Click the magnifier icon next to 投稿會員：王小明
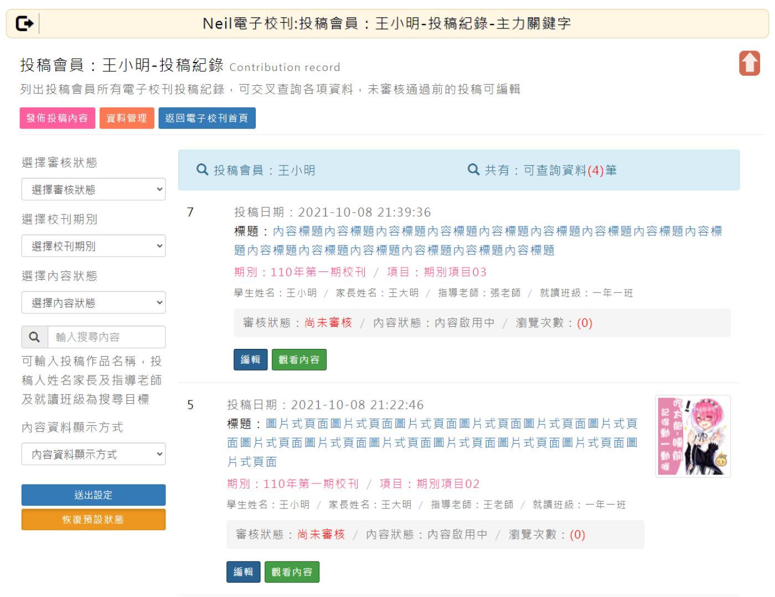 203,170
